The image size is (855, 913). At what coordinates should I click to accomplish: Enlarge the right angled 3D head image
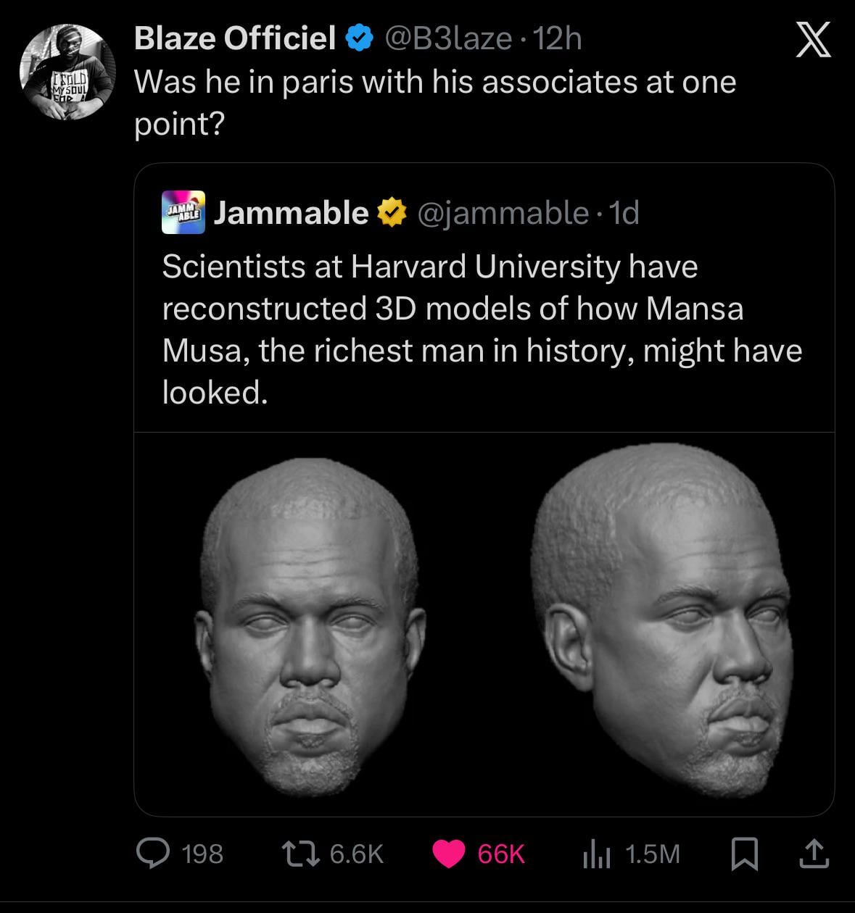(x=662, y=623)
